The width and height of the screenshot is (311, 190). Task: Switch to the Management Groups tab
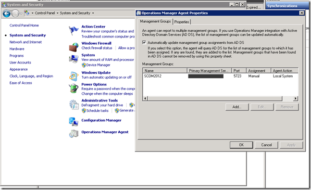pyautogui.click(x=155, y=21)
